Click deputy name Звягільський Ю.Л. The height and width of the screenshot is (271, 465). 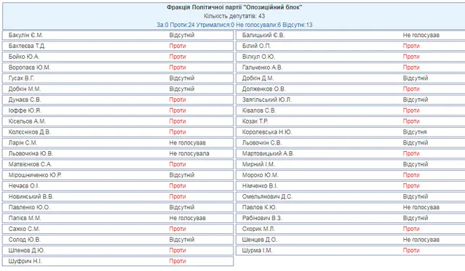click(x=267, y=100)
